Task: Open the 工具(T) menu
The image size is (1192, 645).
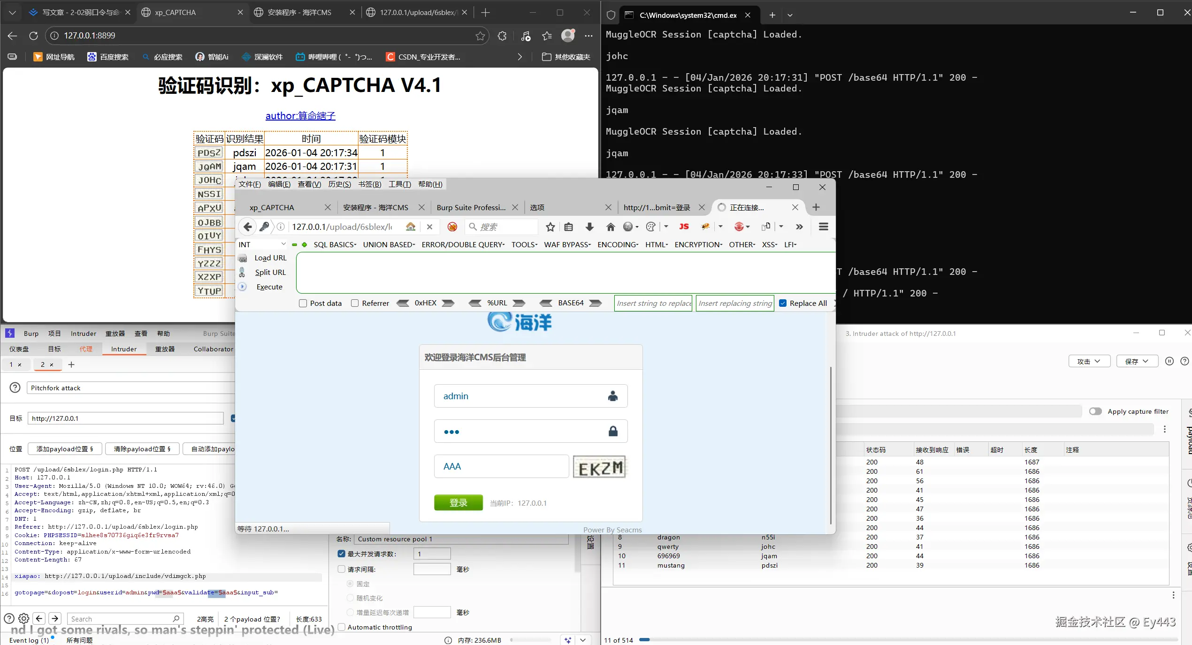Action: (399, 184)
